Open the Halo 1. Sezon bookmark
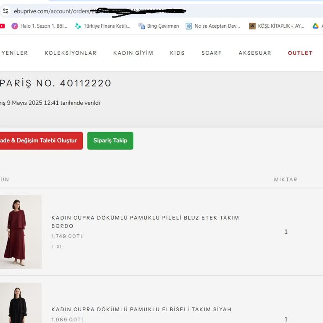 click(40, 26)
